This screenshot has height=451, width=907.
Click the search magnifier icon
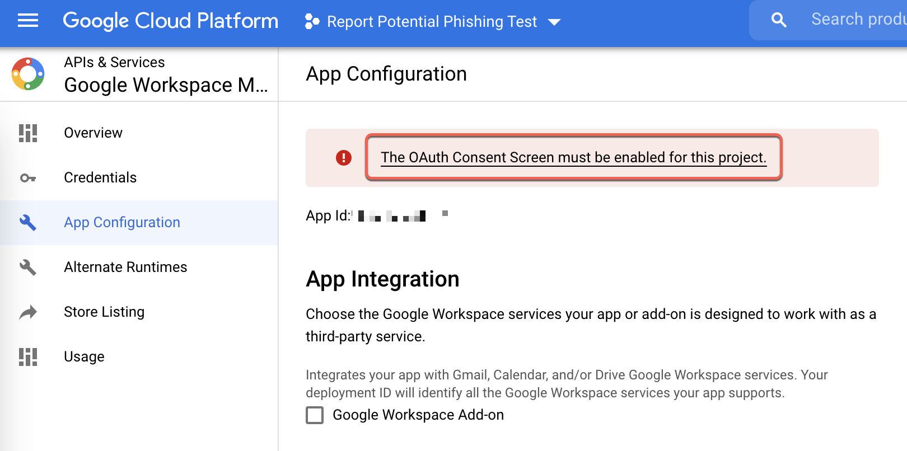point(779,20)
